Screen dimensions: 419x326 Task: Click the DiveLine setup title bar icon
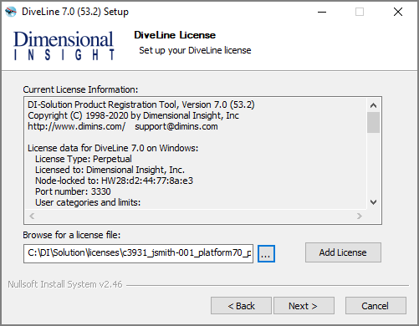click(x=11, y=12)
